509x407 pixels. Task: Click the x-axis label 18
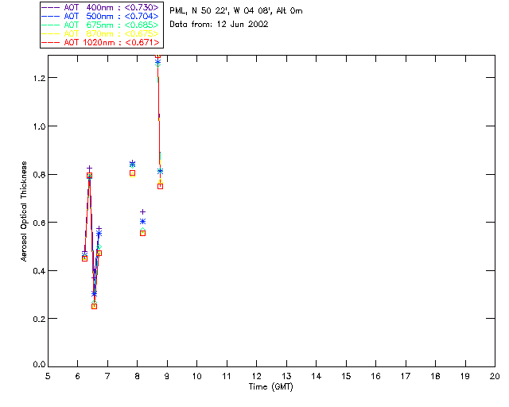(x=435, y=376)
